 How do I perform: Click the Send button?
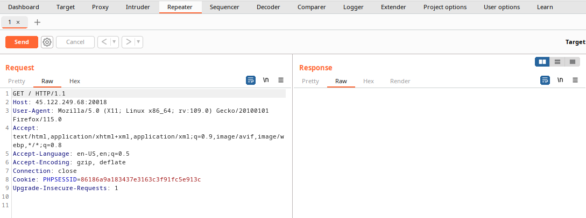[22, 42]
